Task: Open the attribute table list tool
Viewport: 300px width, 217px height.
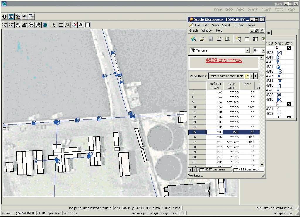Action: pyautogui.click(x=11, y=17)
